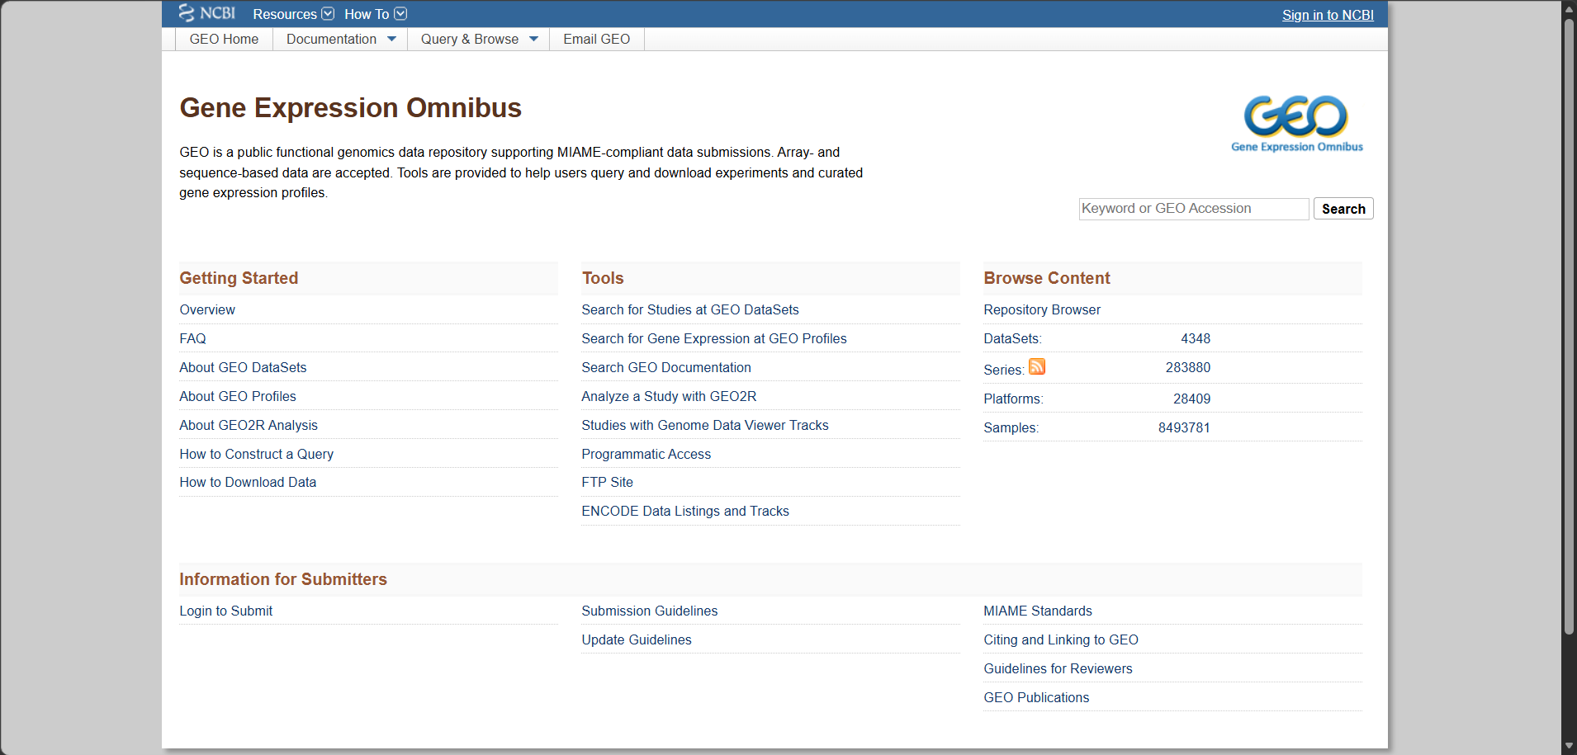
Task: Open the FAQ link
Action: point(192,338)
